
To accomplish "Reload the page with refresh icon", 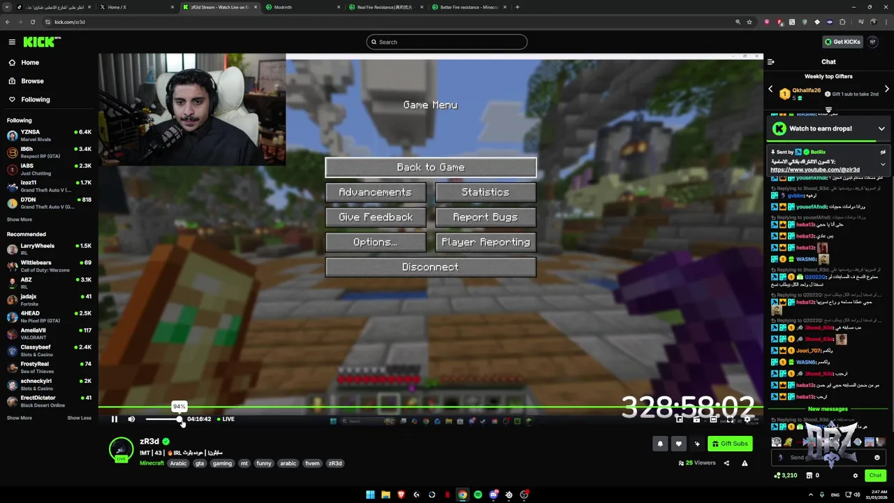I will click(x=32, y=22).
